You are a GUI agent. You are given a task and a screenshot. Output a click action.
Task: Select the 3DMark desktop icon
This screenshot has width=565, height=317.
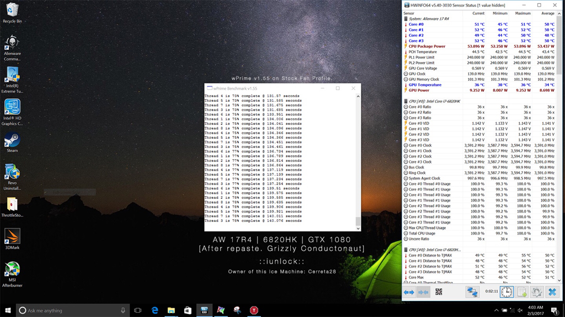(12, 239)
